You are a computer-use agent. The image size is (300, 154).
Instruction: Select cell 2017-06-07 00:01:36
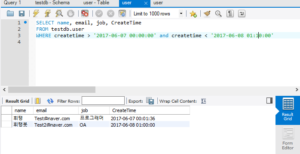(x=150, y=118)
